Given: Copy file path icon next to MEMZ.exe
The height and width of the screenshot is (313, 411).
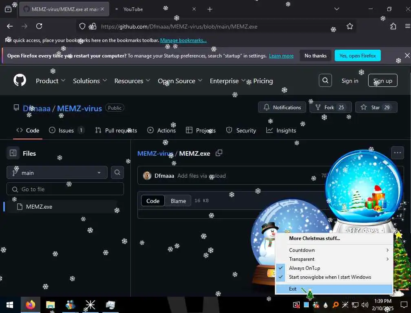Looking at the screenshot, I should coord(219,153).
